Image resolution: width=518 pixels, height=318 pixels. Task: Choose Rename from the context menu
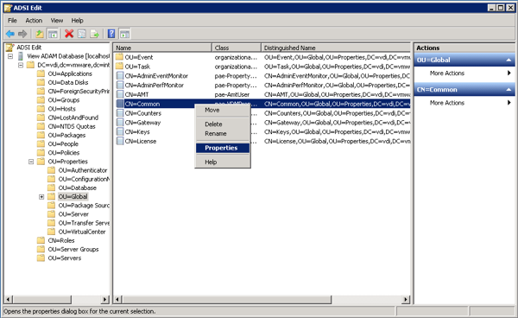(223, 134)
